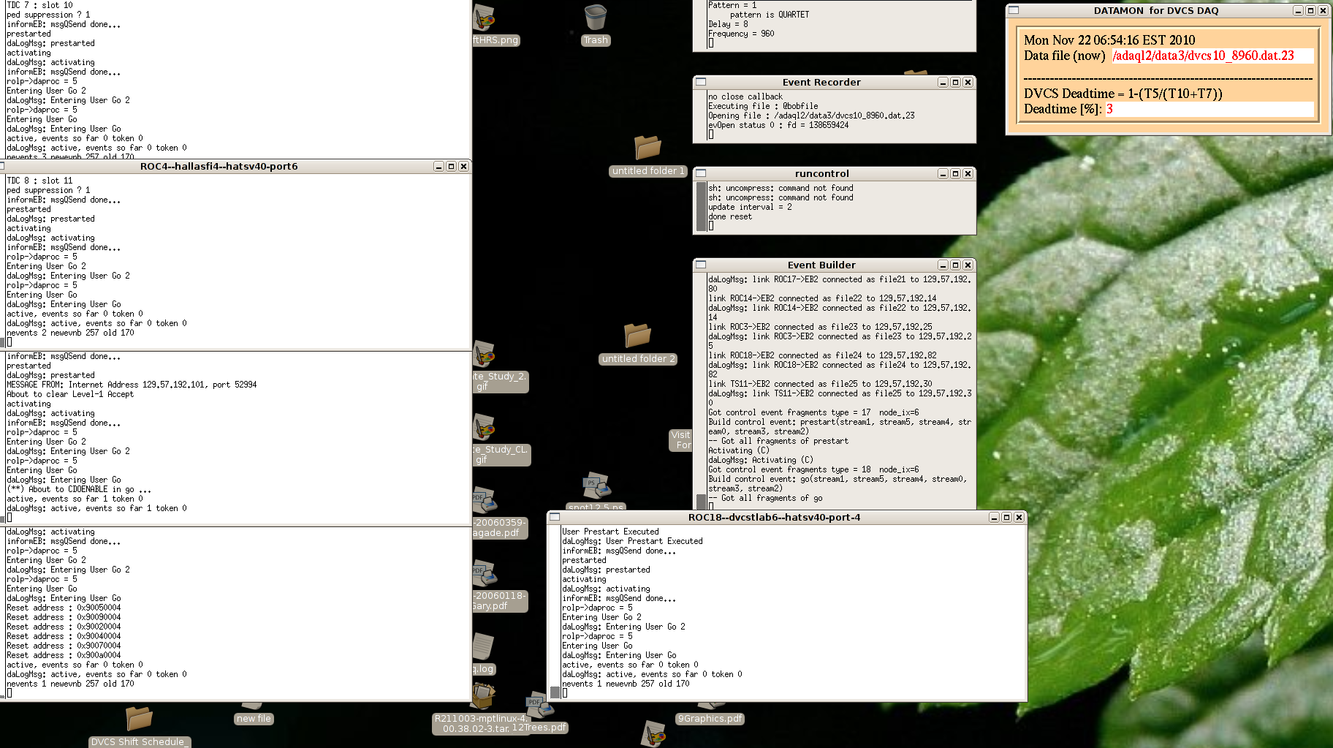Click 'nevents 2 newevnb 257 old 170' in ROC4
The height and width of the screenshot is (748, 1333).
70,333
